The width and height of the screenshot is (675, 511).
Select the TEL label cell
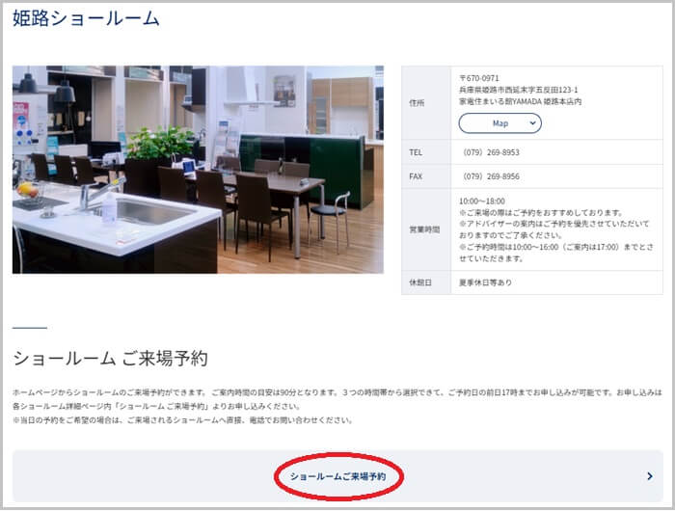(x=416, y=152)
